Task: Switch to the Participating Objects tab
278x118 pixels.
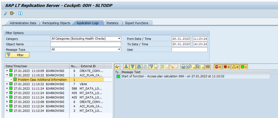Action: tap(56, 23)
